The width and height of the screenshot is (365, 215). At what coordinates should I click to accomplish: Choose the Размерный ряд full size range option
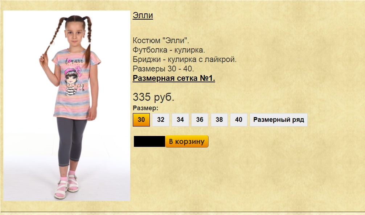tap(279, 120)
